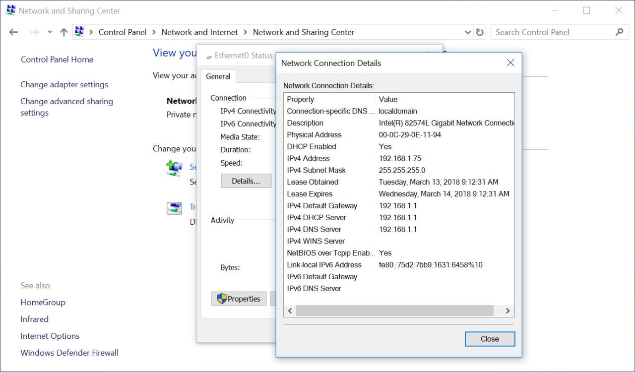Click the troubleshoot problems icon
This screenshot has width=635, height=372.
(x=174, y=208)
